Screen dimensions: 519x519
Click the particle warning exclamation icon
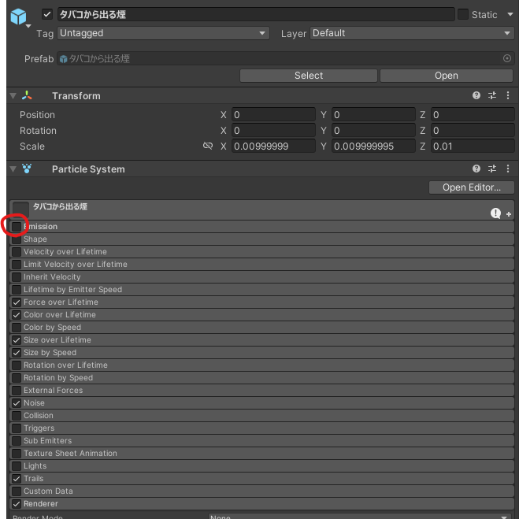(x=495, y=213)
